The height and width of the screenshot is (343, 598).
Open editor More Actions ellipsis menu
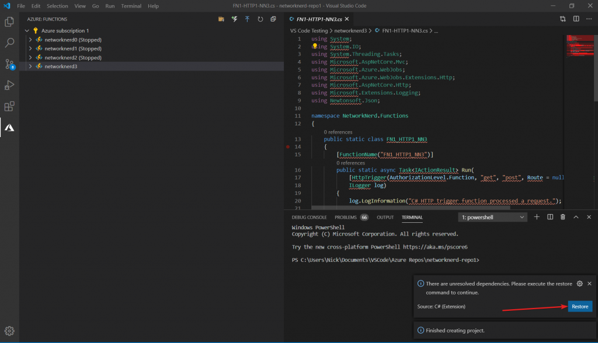589,19
